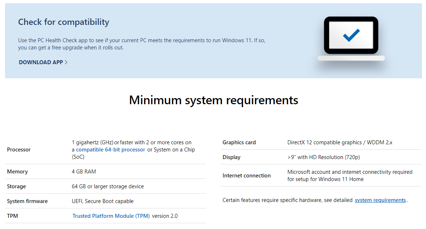Image resolution: width=426 pixels, height=229 pixels.
Task: Click Certain features require specific hardware text
Action: [x=287, y=200]
